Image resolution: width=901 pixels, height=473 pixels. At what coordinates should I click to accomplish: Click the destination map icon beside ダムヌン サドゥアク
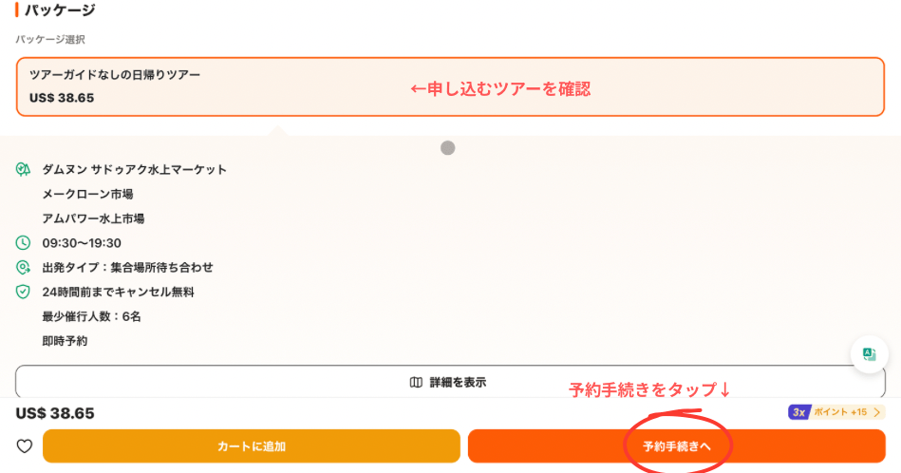(23, 169)
